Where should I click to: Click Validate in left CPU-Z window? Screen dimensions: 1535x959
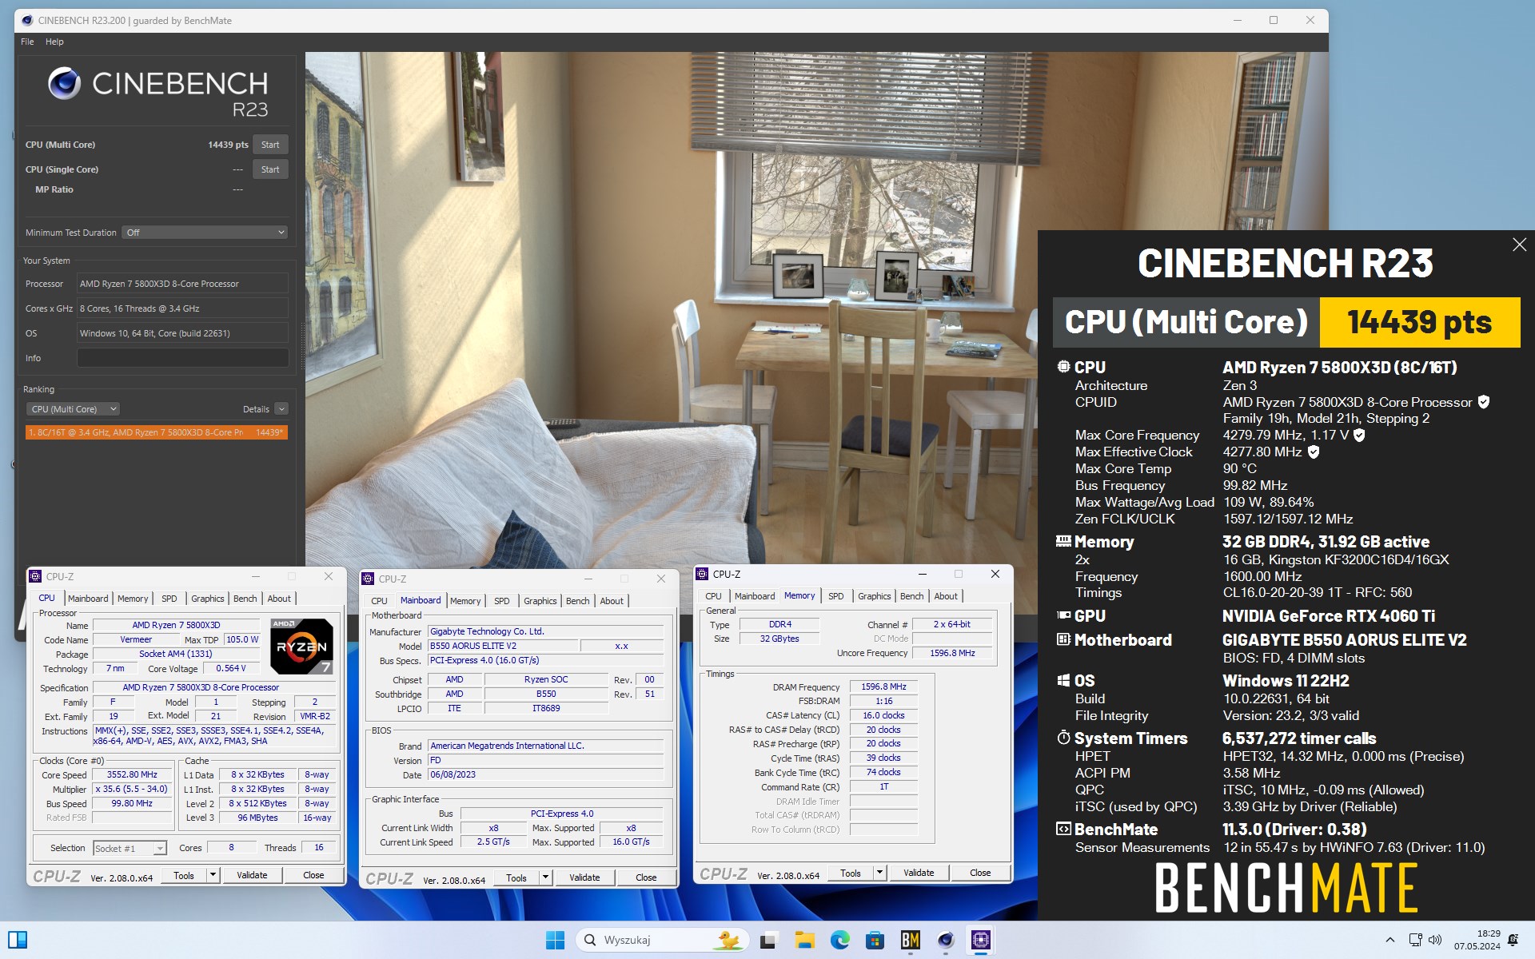click(252, 875)
